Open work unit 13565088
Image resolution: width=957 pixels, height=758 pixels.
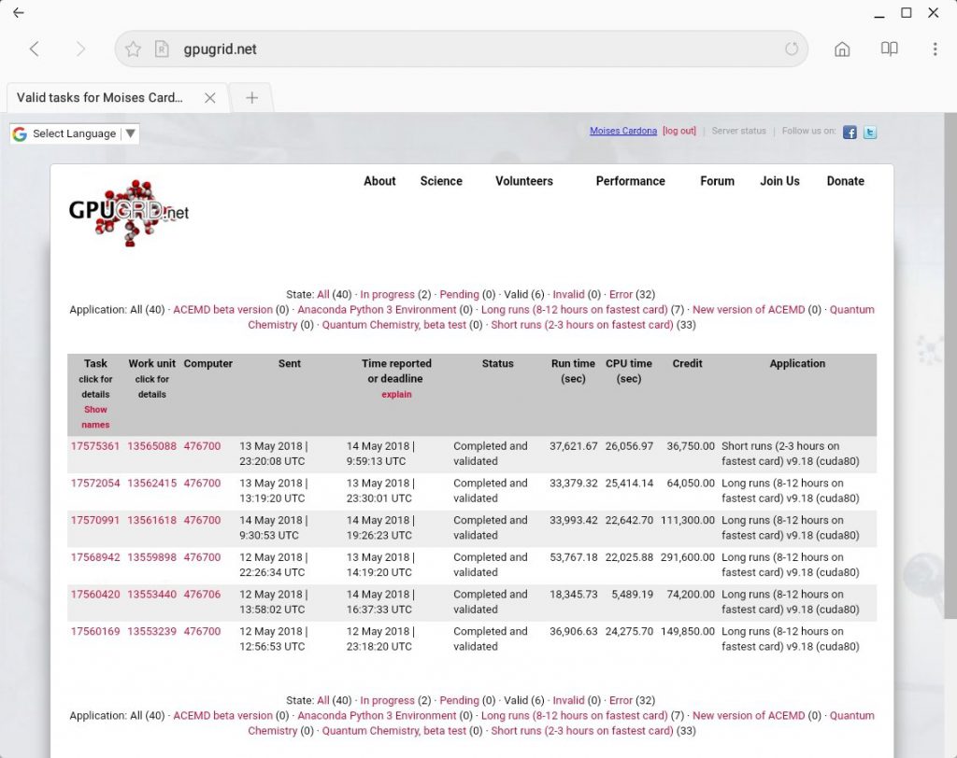152,446
